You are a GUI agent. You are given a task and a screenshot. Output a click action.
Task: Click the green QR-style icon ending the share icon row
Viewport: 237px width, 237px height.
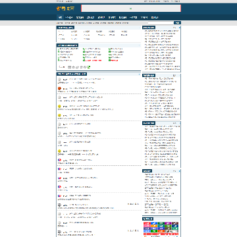tap(89, 67)
